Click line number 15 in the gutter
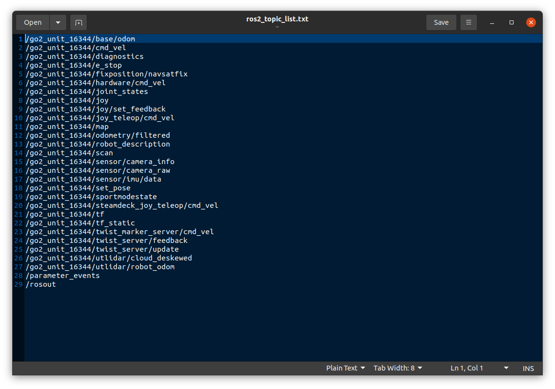555x389 pixels. [19, 162]
